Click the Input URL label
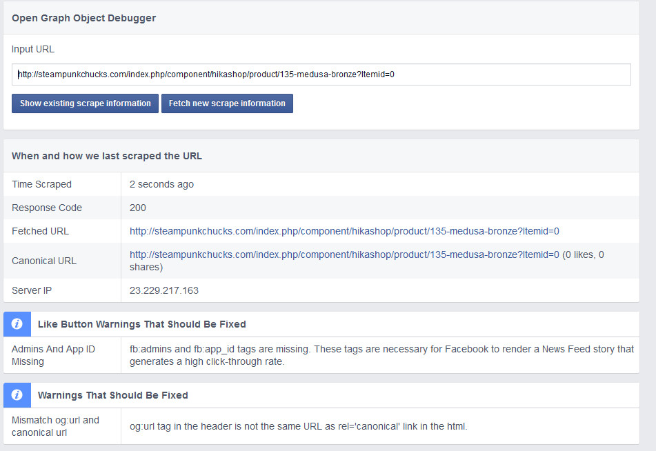 coord(33,49)
